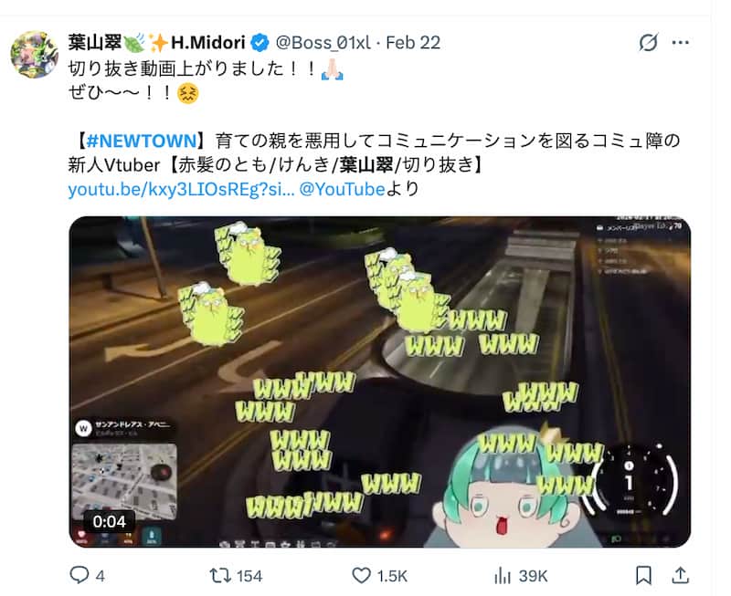Screen dimensions: 731x596
Task: Open the @Boss_01xl handle profile
Action: tap(323, 43)
